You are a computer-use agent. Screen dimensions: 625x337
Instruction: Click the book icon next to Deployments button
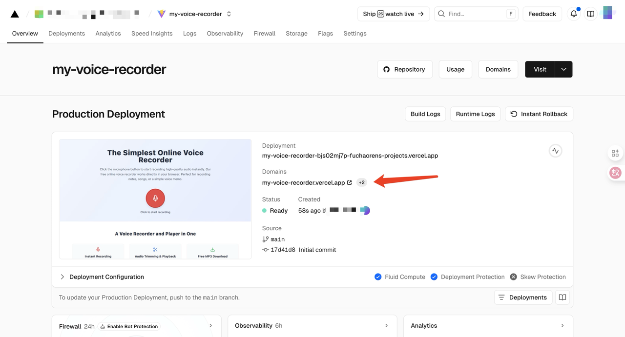(x=562, y=297)
